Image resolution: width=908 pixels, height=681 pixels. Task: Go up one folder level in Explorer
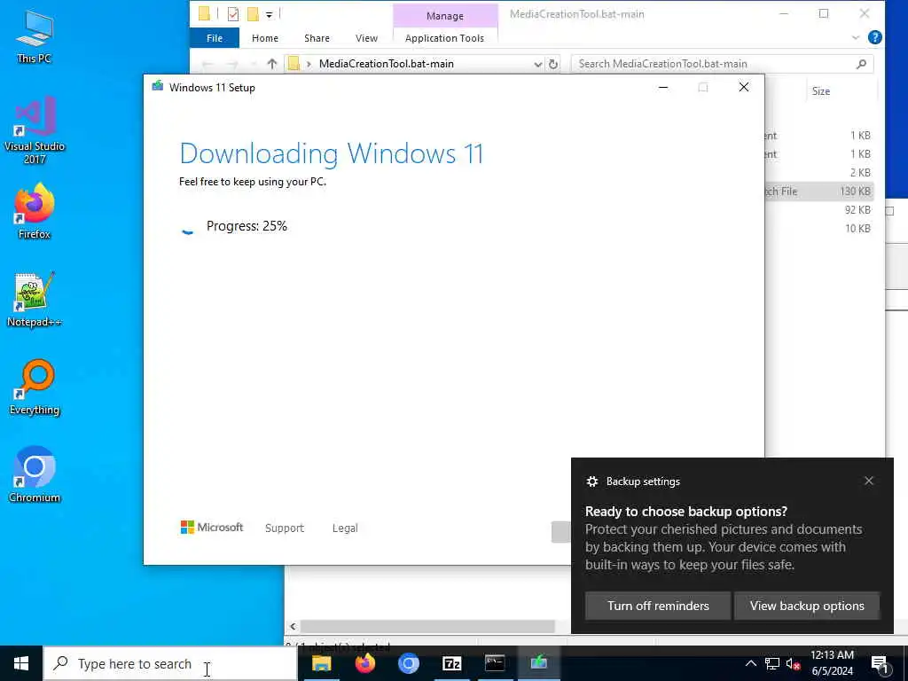tap(271, 64)
